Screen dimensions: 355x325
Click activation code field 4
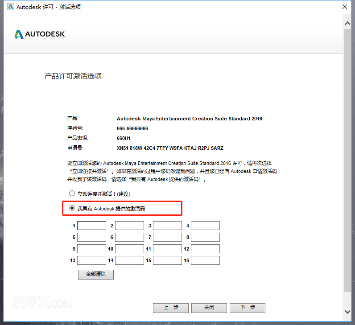point(205,226)
